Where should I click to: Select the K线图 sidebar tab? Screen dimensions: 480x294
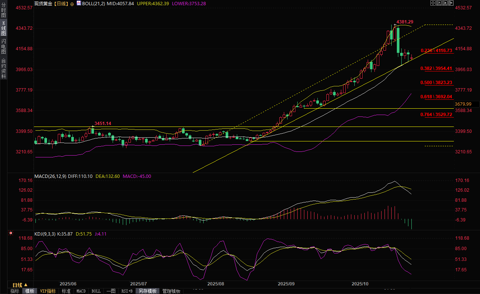3,28
